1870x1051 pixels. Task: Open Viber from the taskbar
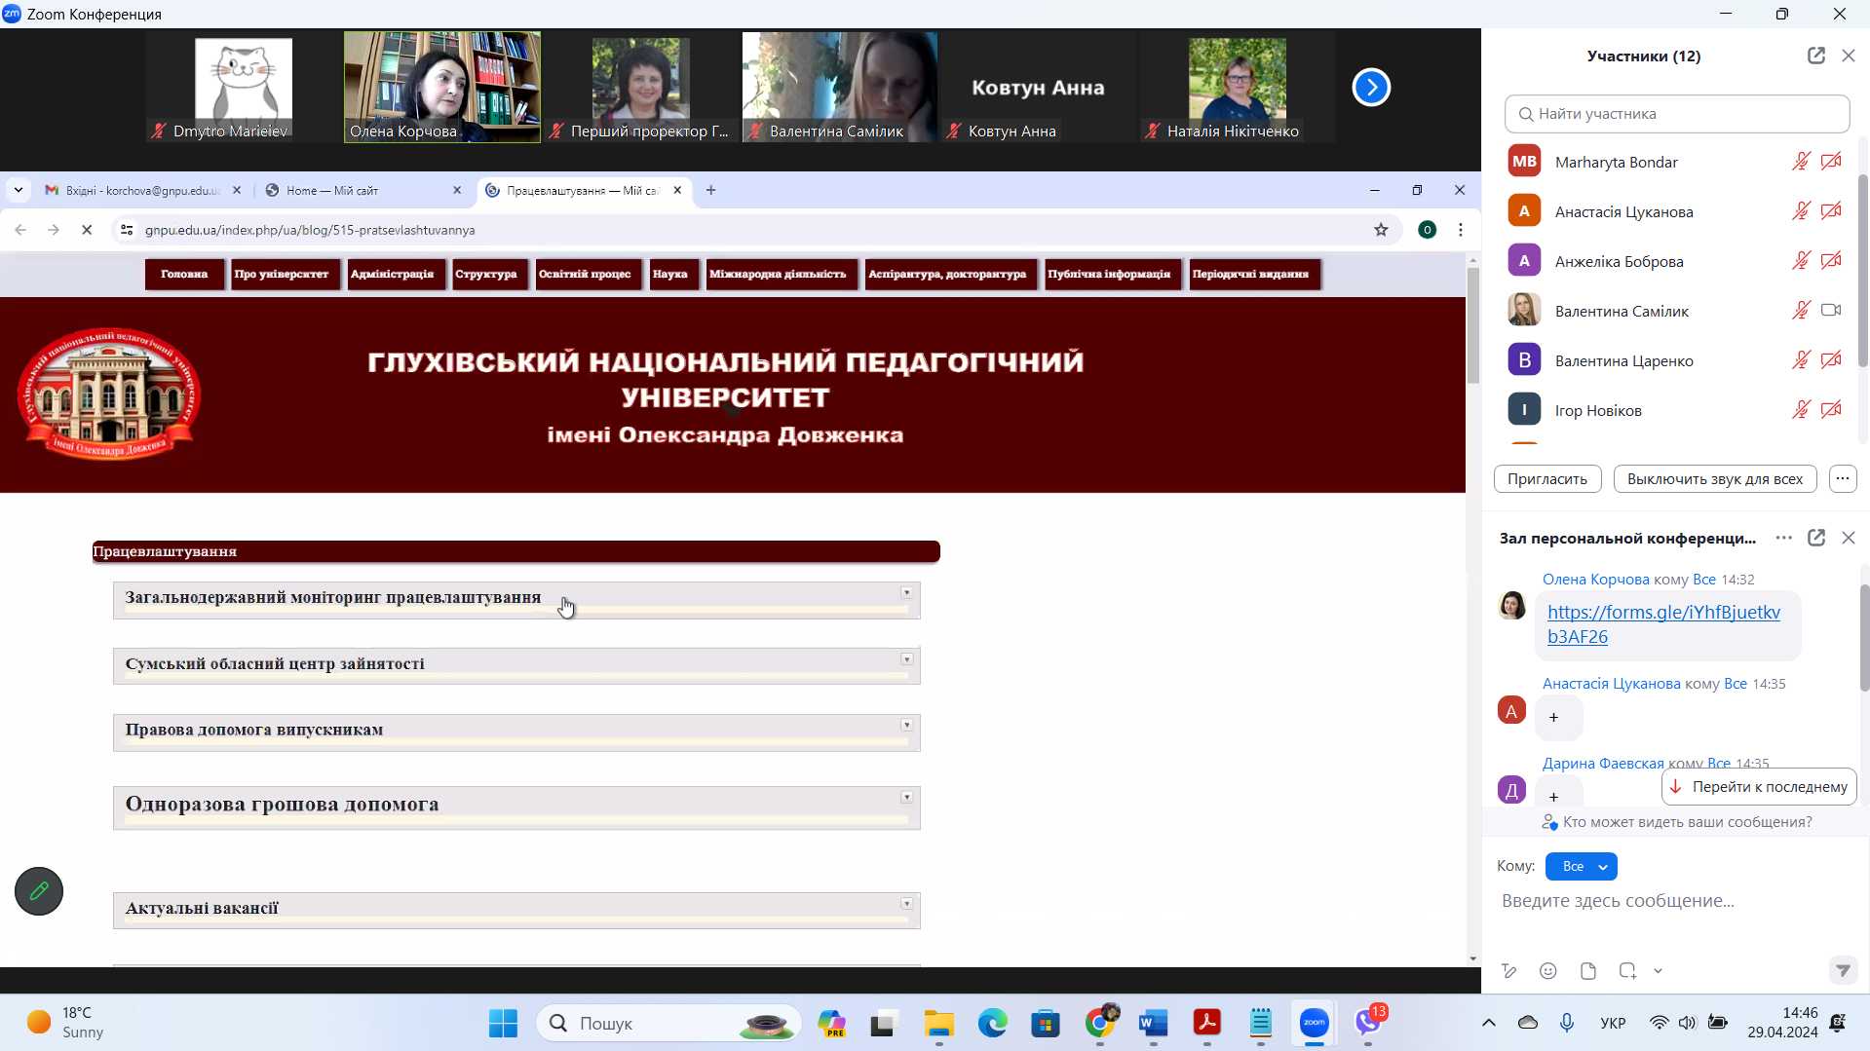(1368, 1023)
